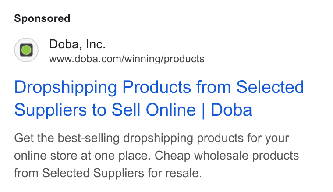Click the 'winning/products' part of the display URL
Viewport: 333px width, 192px height.
point(164,59)
